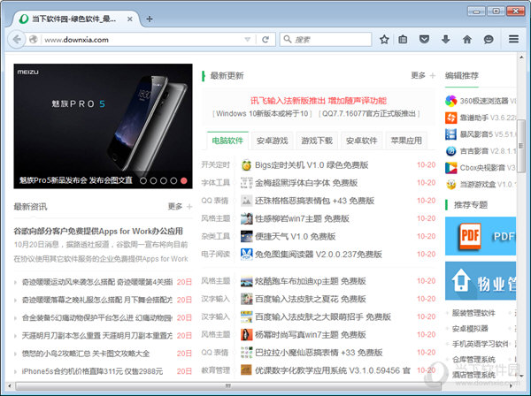This screenshot has height=396, width=531.
Task: Click the 暴风影音5 icon
Action: coord(450,134)
